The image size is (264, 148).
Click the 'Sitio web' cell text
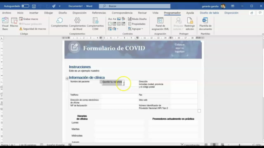143,100
